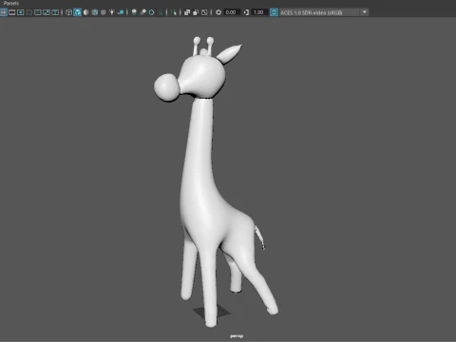Switch to Wireframe display mode

coord(68,12)
